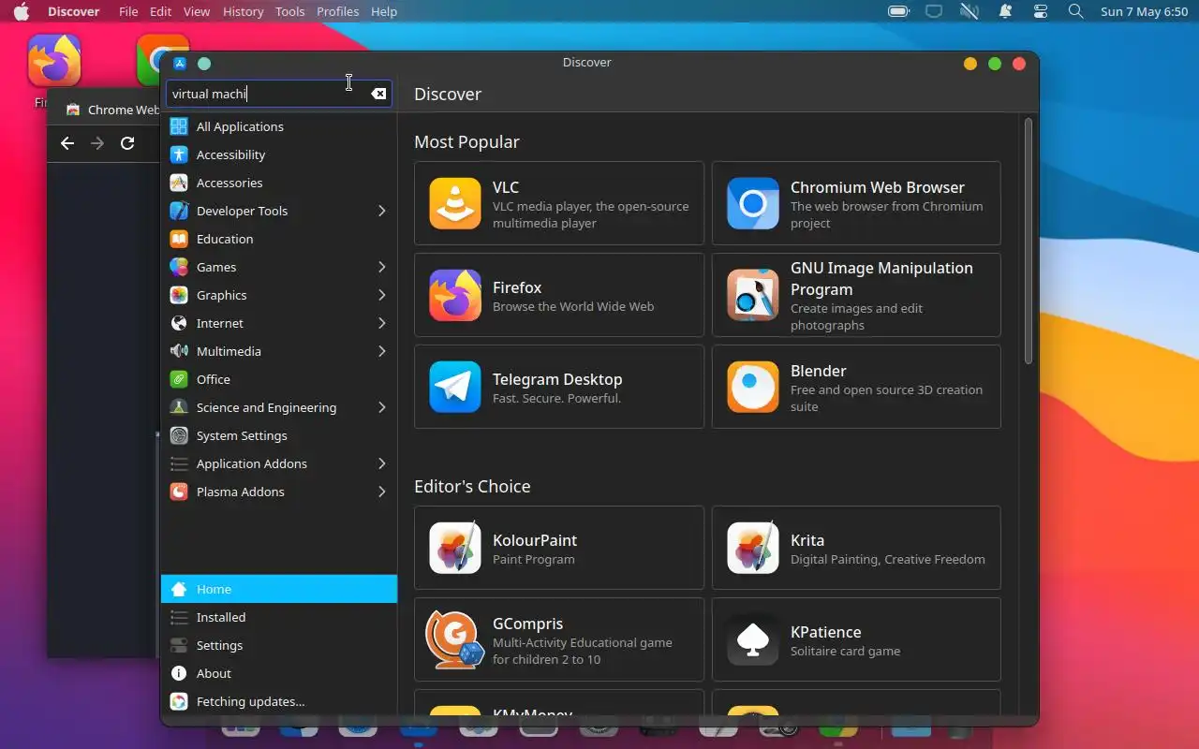Open the KPatience Solitaire card
The image size is (1199, 749).
pos(856,639)
